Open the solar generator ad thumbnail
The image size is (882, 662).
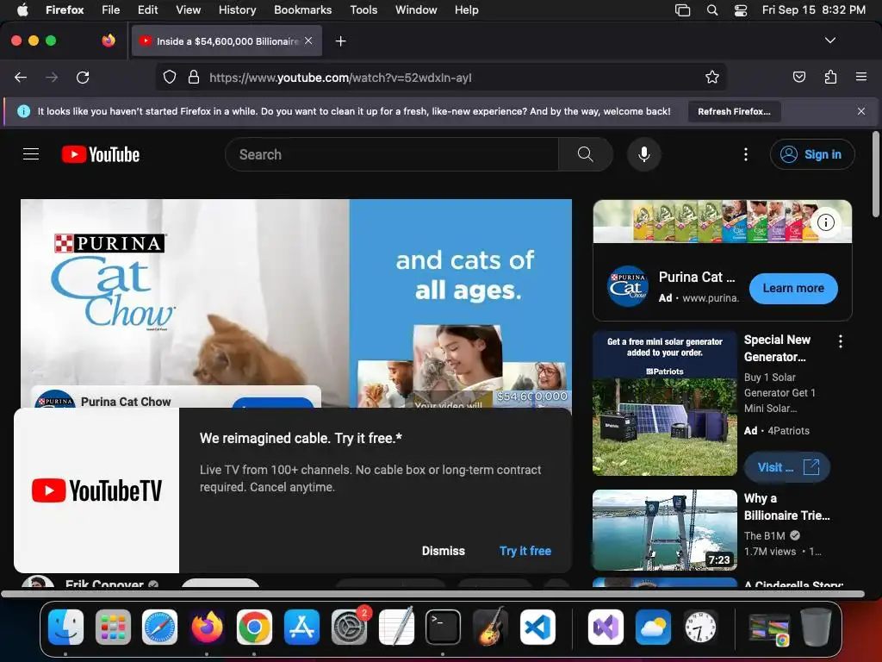[664, 403]
